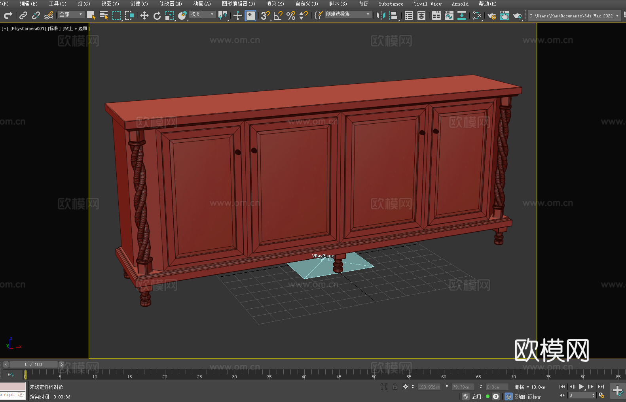626x402 pixels.
Task: Choose the Rectangular Selection Region tool
Action: [x=116, y=15]
